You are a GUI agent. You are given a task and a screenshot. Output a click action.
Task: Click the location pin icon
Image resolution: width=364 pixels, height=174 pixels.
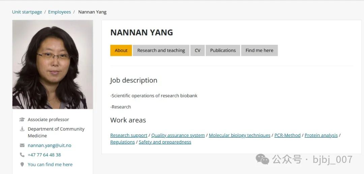pos(22,165)
